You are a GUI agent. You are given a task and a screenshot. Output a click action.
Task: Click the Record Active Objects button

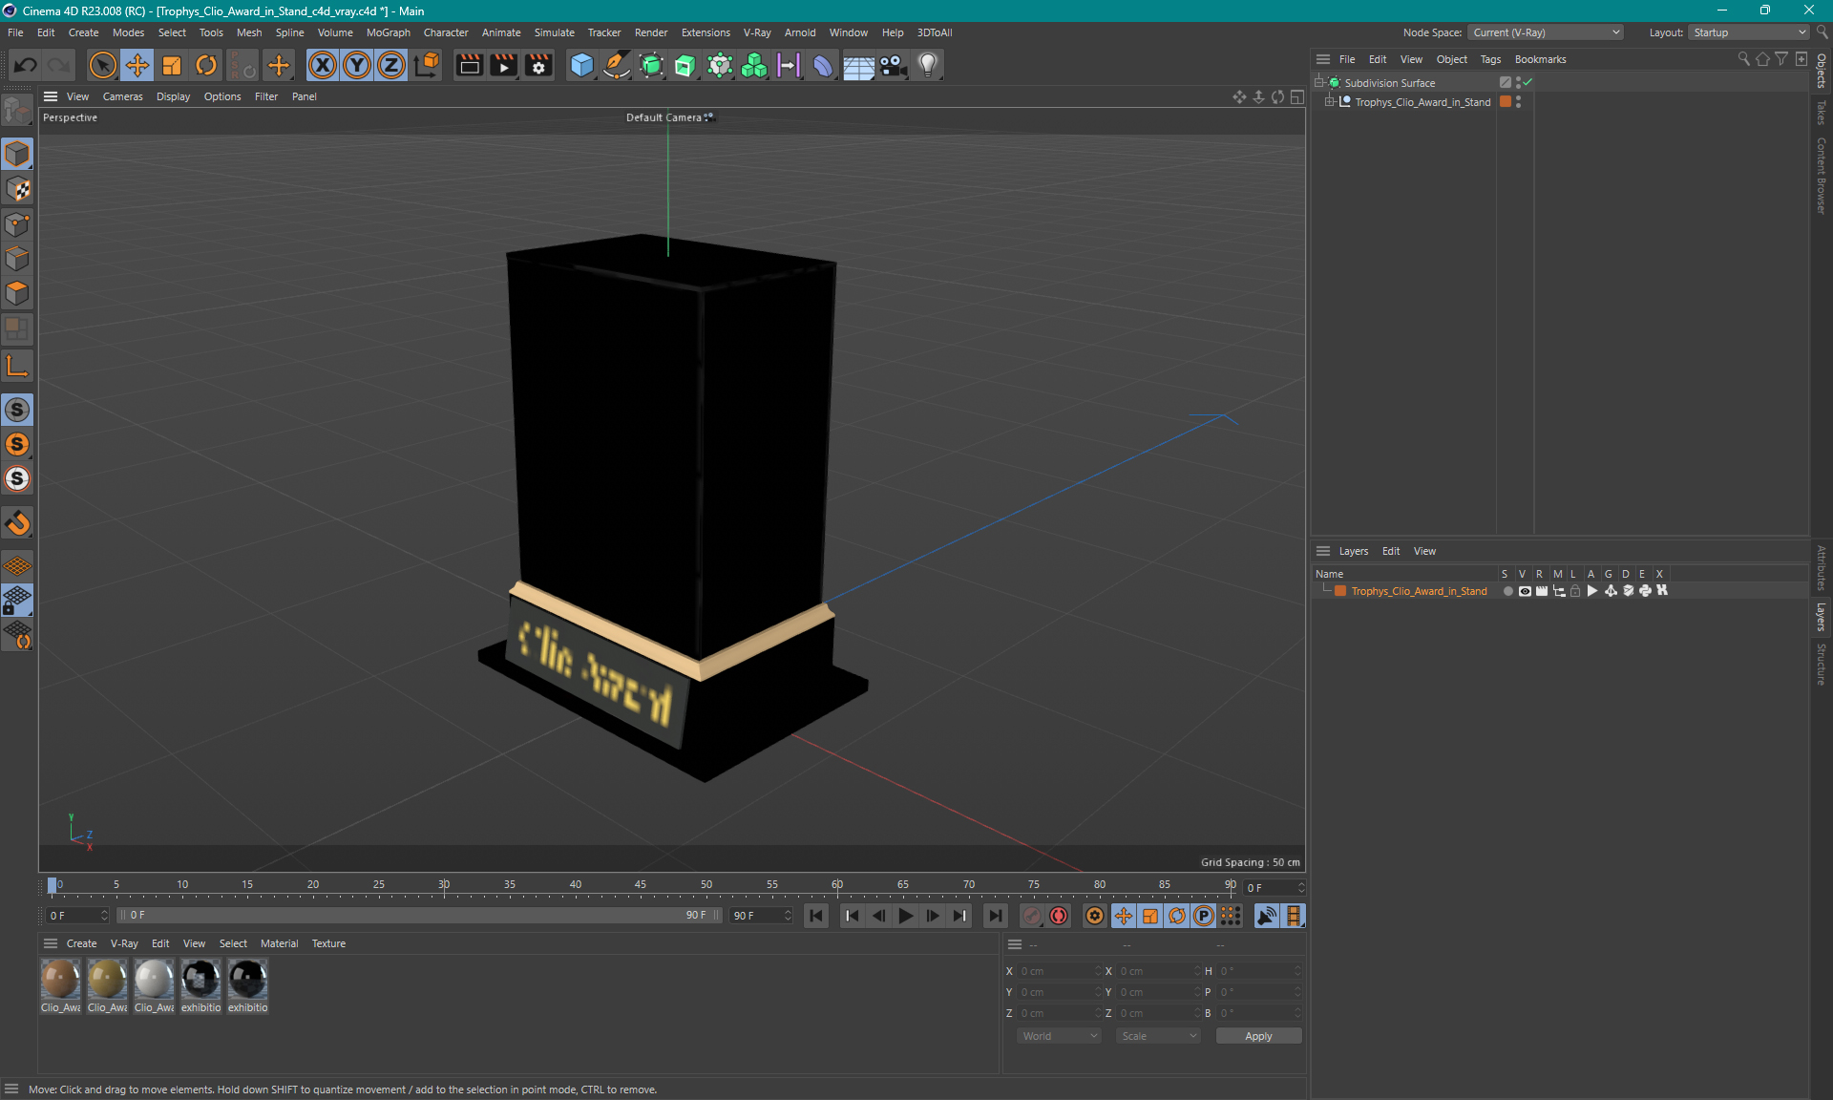tap(1032, 916)
